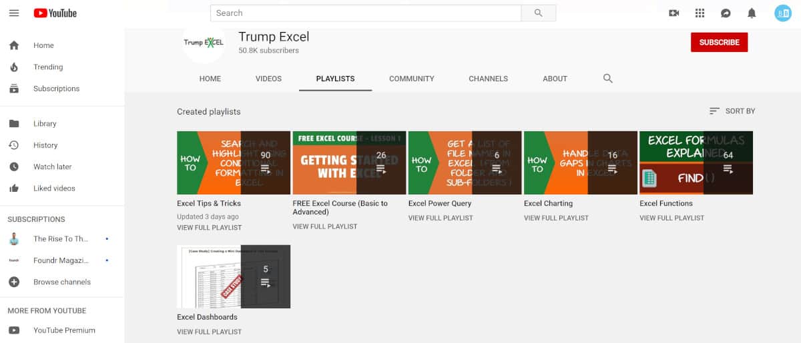Screen dimensions: 801x343
Task: Click the SUBSCRIBE button
Action: (x=720, y=42)
